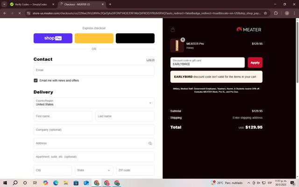Open Outlook from taskbar

[86, 183]
